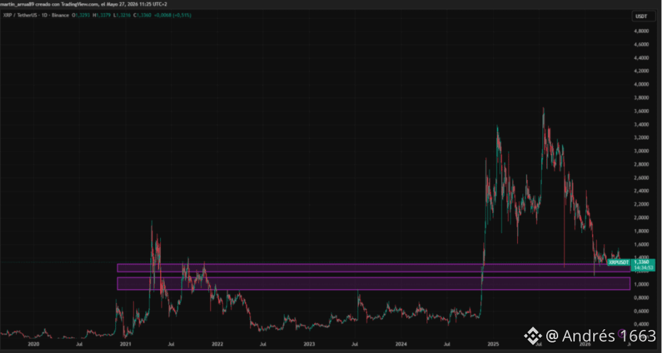Image resolution: width=662 pixels, height=353 pixels.
Task: Click the 2023 label on time axis
Action: (309, 344)
